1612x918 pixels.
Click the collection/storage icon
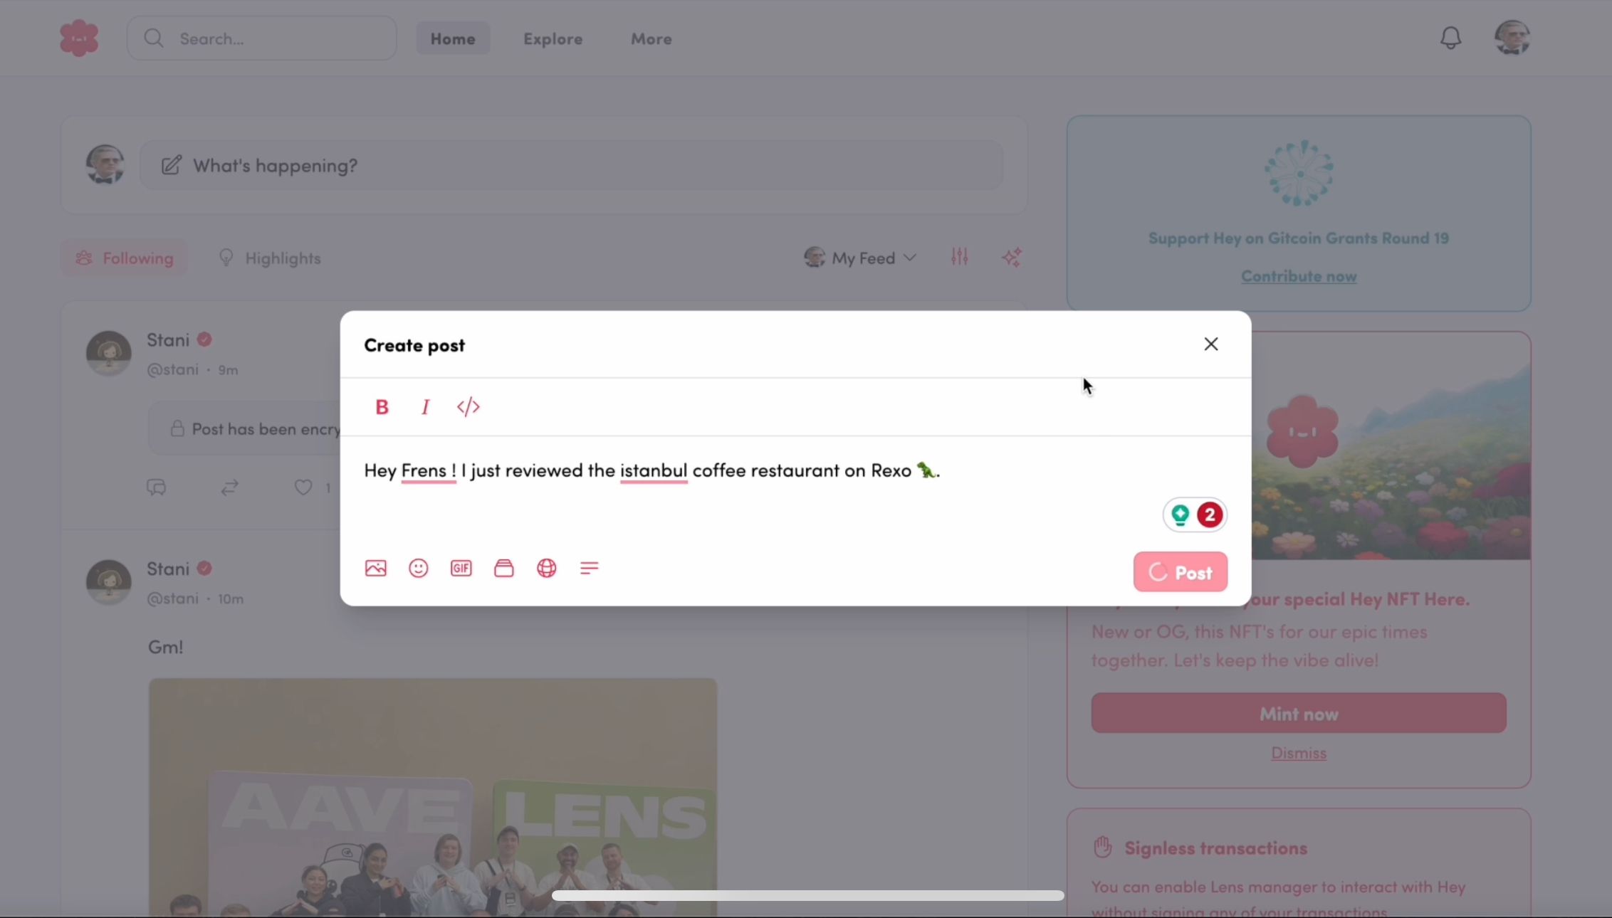504,567
